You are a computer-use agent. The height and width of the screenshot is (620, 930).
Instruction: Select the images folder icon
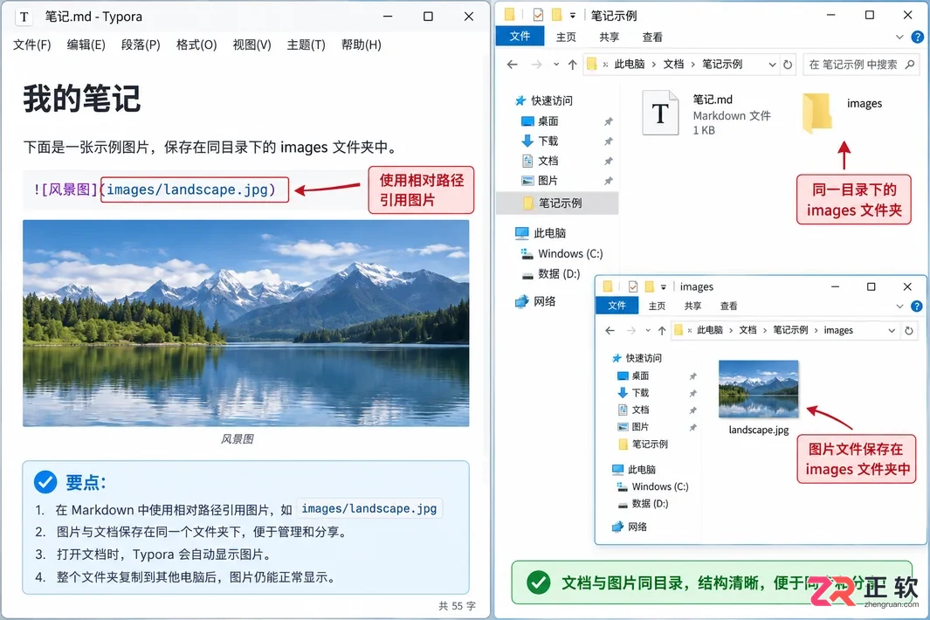816,113
